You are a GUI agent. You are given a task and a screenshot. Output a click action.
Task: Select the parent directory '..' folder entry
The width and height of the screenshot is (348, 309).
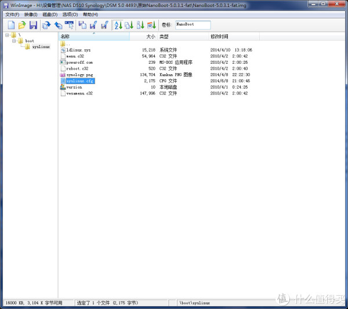pyautogui.click(x=68, y=43)
